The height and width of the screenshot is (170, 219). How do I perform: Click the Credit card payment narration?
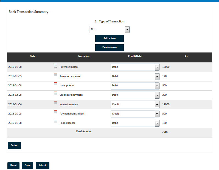coord(71,95)
